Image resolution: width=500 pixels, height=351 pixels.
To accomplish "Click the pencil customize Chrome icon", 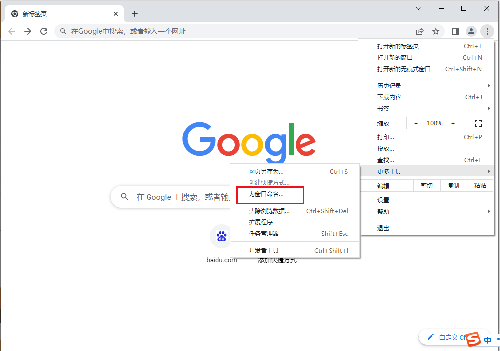I will [431, 337].
